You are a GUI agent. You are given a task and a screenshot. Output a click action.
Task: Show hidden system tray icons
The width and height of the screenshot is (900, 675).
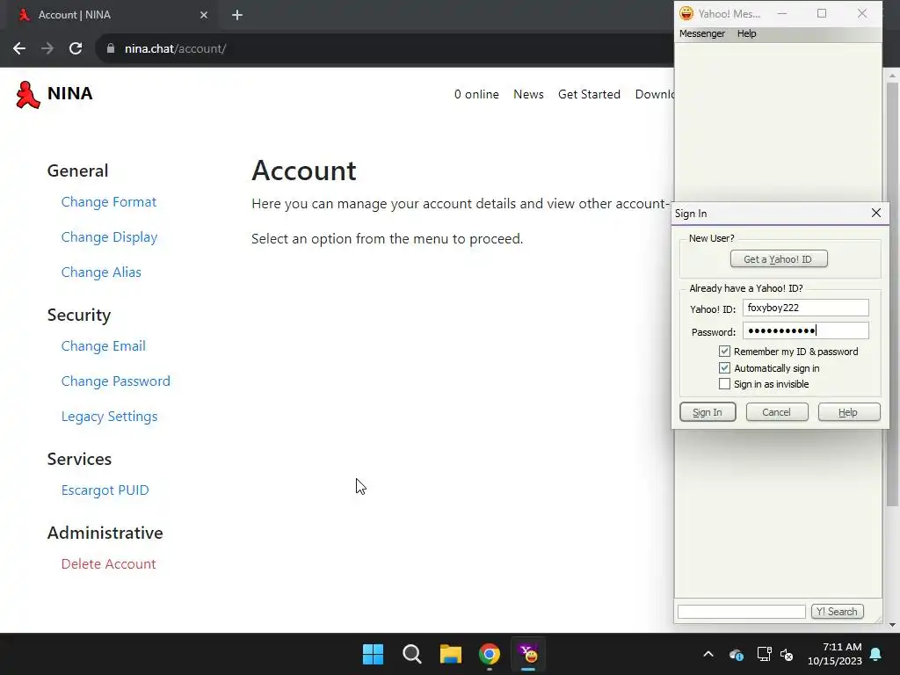[x=708, y=654]
